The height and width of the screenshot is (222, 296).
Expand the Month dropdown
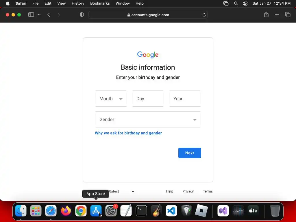click(x=111, y=99)
